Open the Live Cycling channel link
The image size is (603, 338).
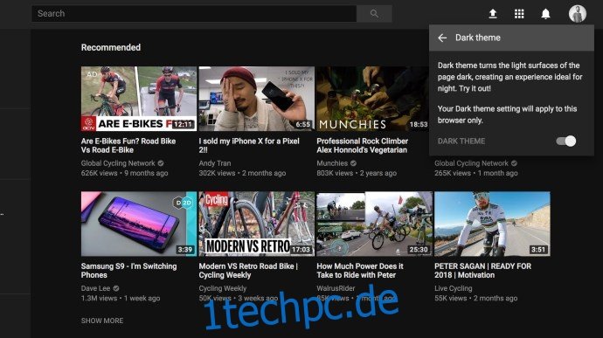(454, 288)
